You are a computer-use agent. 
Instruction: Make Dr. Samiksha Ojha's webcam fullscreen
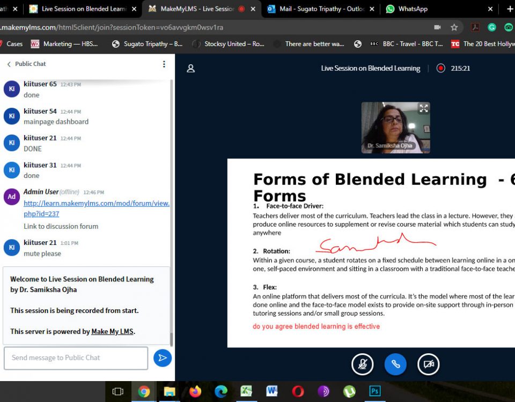423,108
